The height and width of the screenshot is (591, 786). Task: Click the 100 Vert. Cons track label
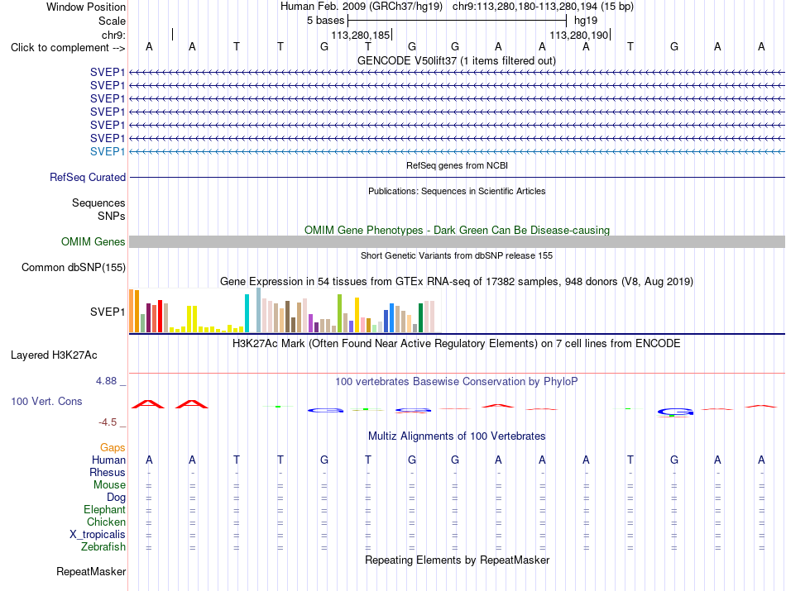tap(46, 401)
